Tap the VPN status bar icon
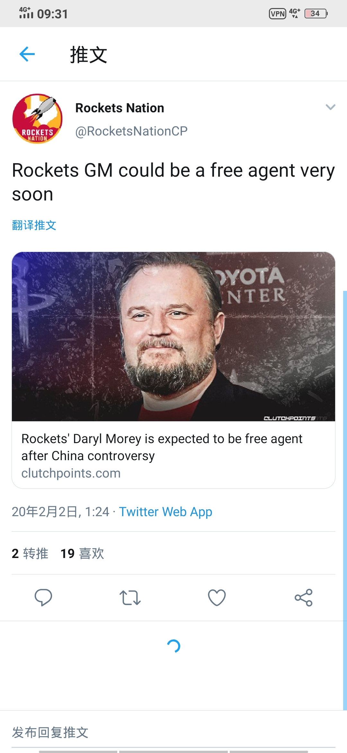The image size is (347, 753). tap(278, 14)
